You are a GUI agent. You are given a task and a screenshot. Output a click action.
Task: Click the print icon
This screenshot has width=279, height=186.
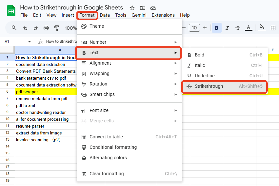(46, 28)
